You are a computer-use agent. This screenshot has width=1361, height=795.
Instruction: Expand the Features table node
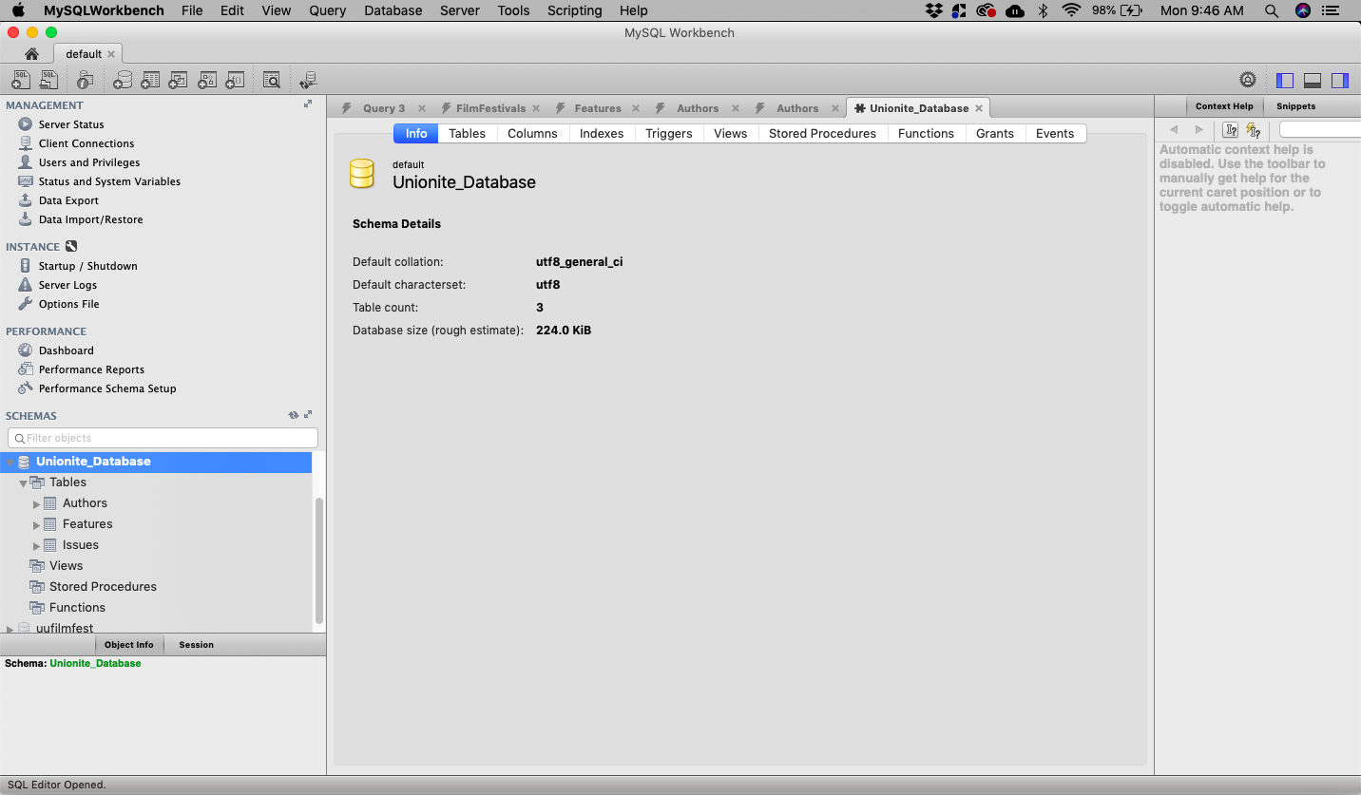coord(37,524)
